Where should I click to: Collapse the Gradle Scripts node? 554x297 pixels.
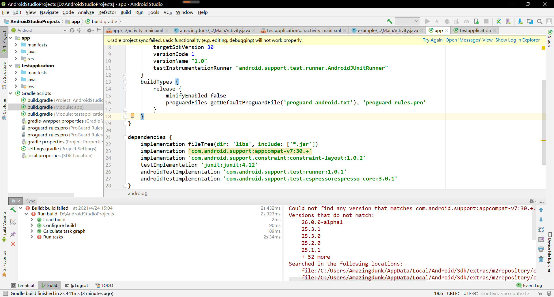(11, 93)
